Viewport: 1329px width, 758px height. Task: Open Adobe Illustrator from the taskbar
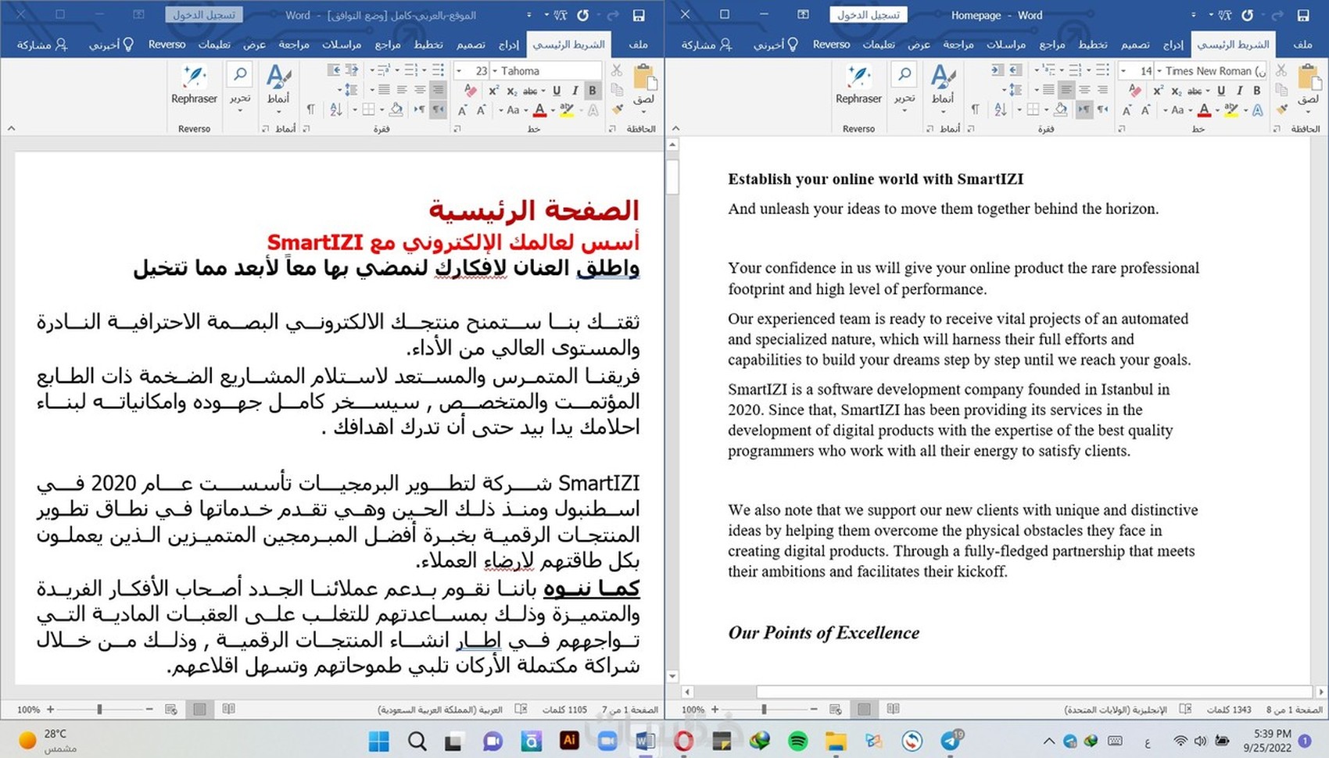569,740
